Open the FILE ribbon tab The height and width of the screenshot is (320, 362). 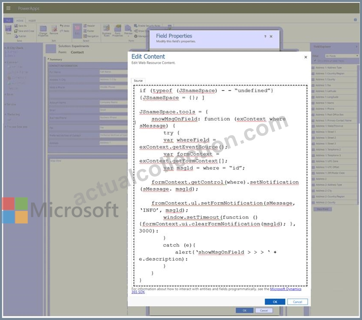[x=8, y=21]
